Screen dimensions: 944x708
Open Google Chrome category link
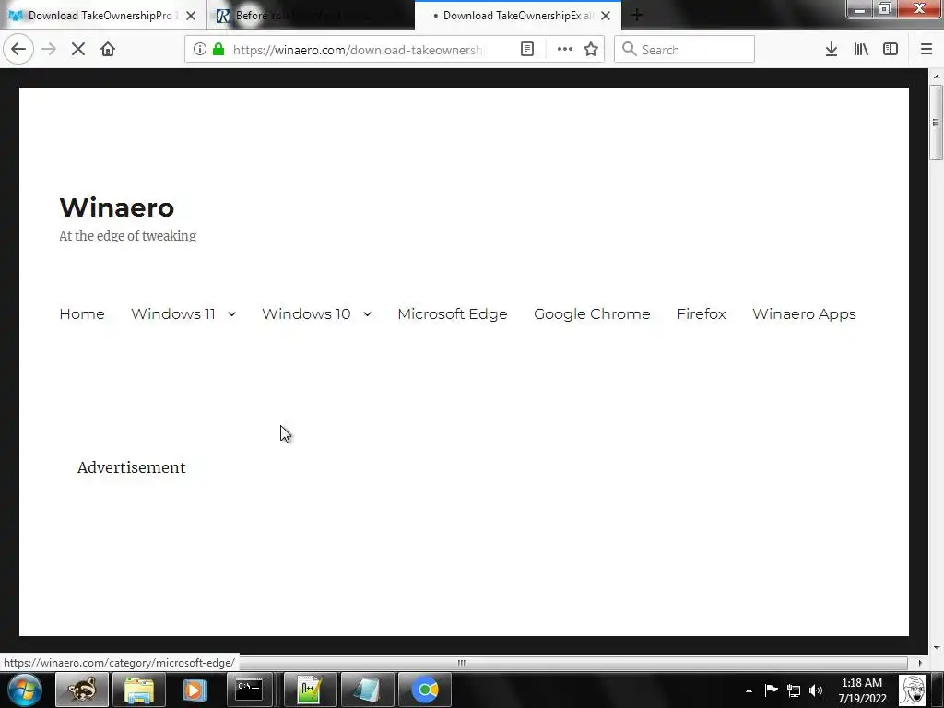pos(592,314)
